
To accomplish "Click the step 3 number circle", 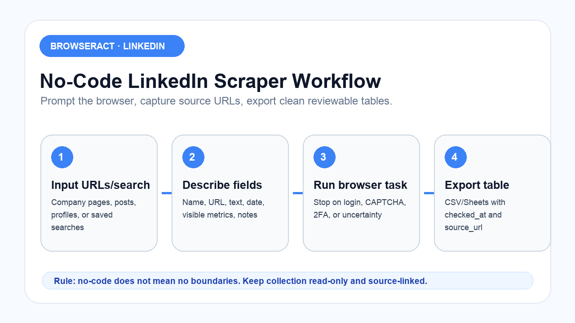I will (324, 157).
